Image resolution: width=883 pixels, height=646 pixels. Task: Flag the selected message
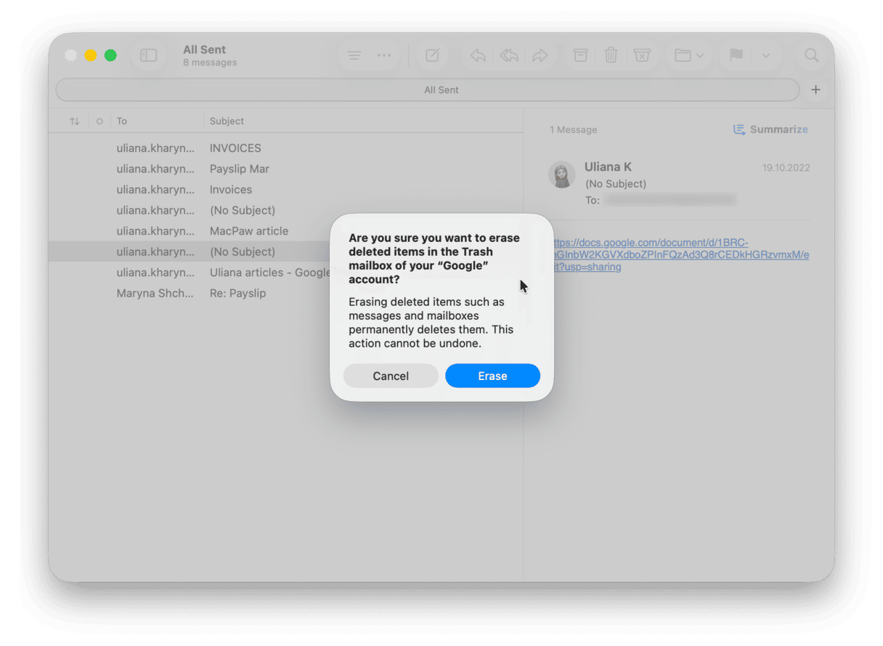(736, 56)
